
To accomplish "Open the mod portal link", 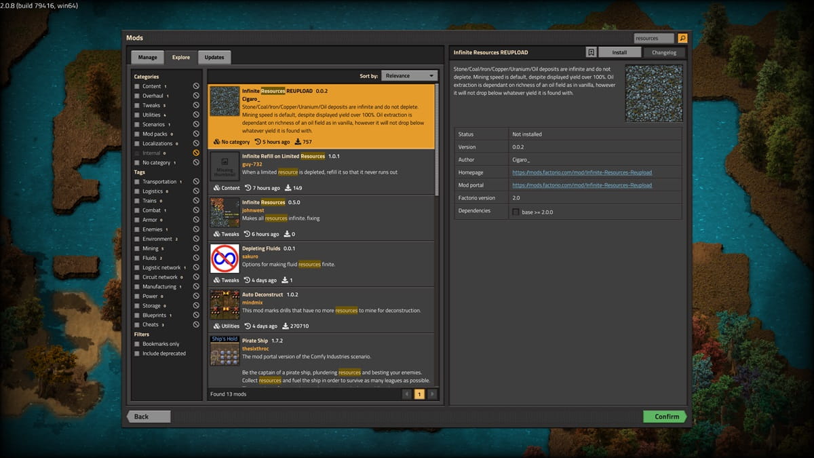I will (x=582, y=185).
